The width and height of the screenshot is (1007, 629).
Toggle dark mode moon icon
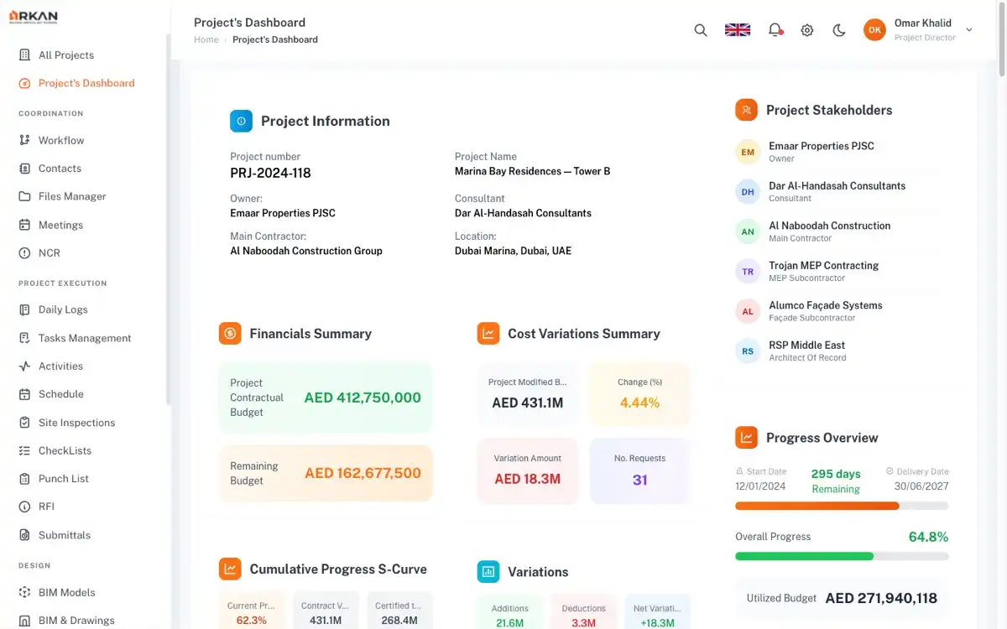pyautogui.click(x=839, y=30)
